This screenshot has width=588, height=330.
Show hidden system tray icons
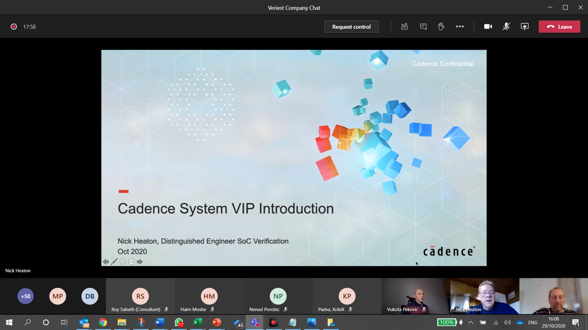click(471, 322)
